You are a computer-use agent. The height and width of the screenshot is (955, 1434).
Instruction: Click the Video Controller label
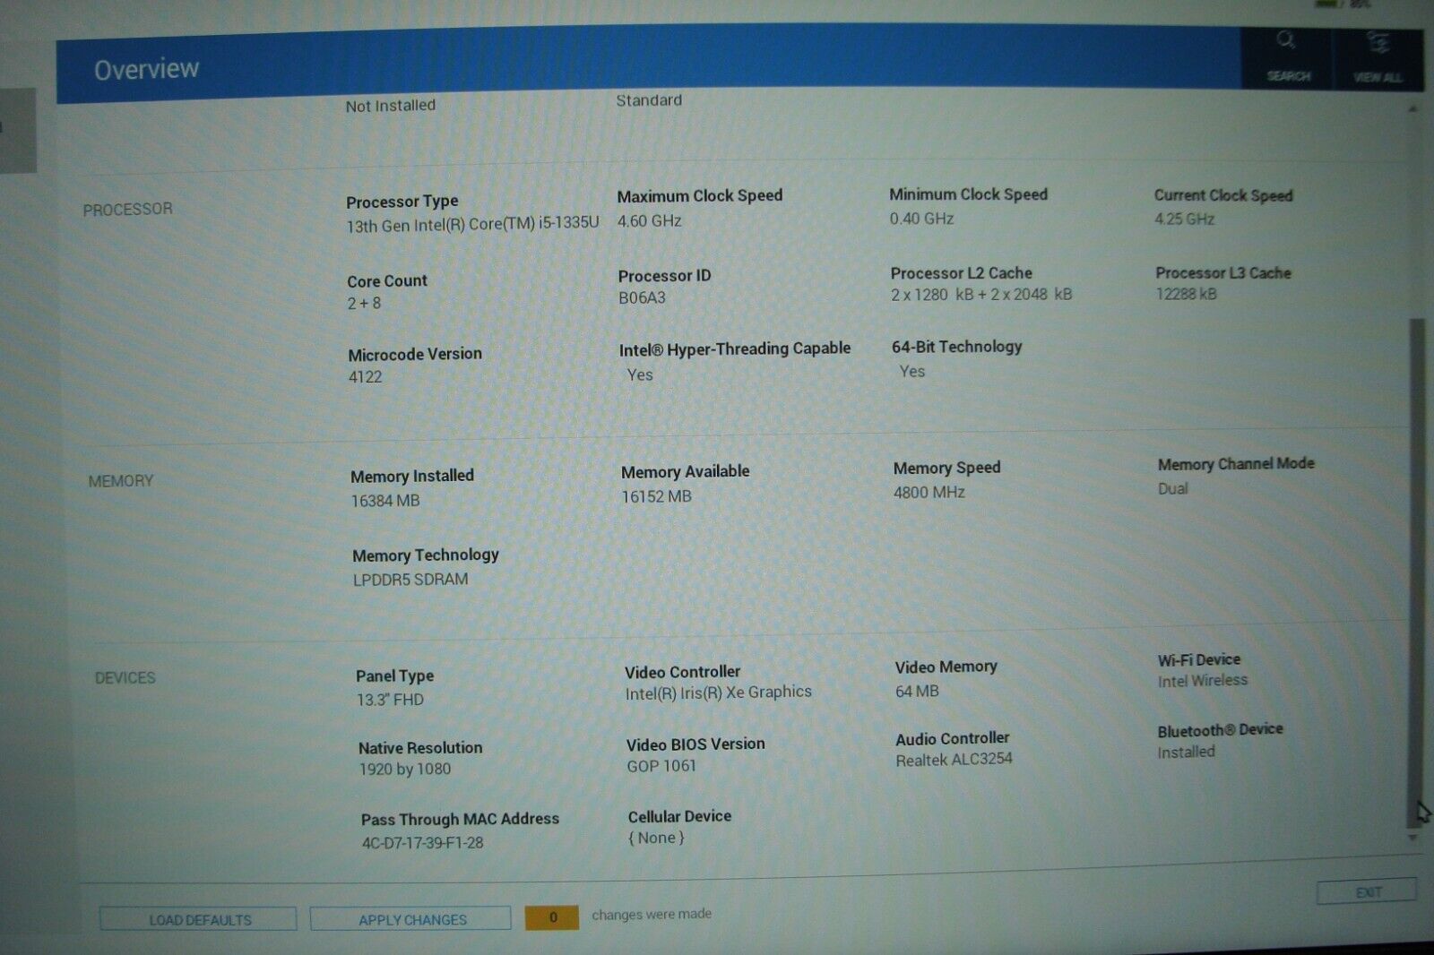coord(682,671)
